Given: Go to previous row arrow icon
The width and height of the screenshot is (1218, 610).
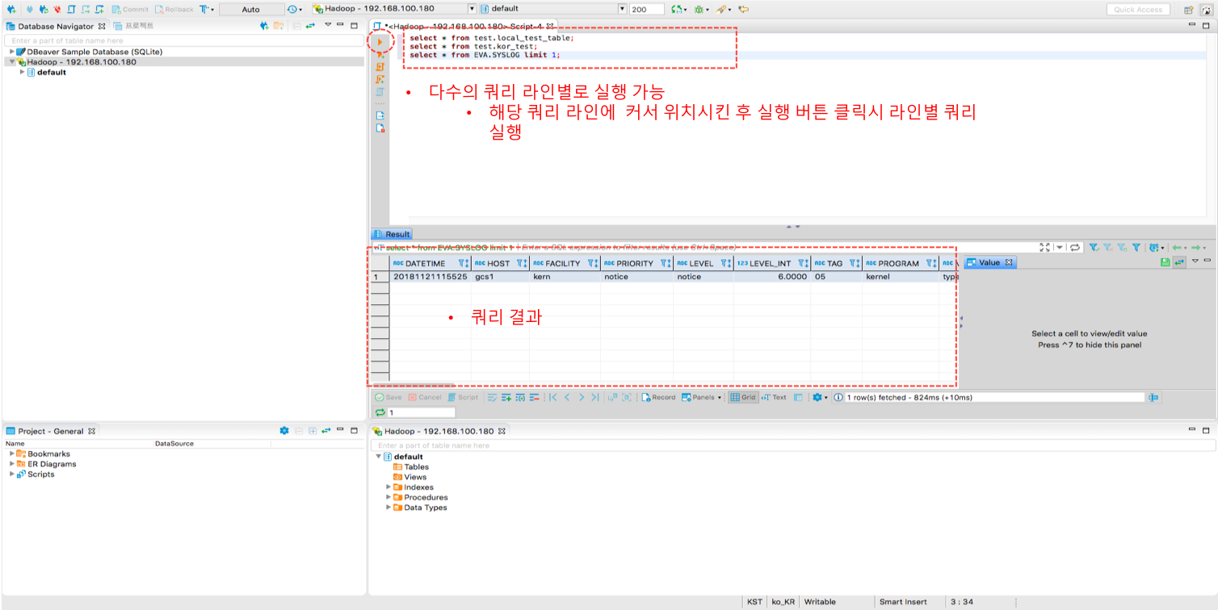Looking at the screenshot, I should (567, 398).
